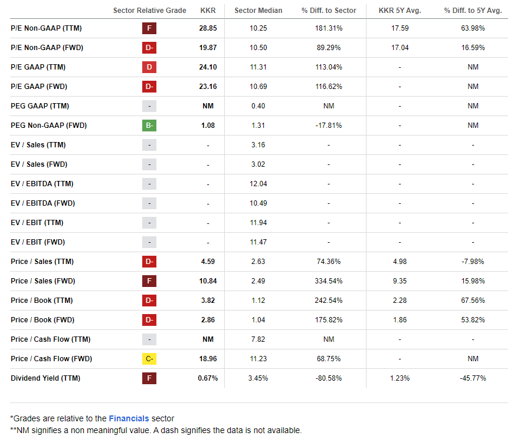Screen dimensions: 517x439
Task: Click the D- grade badge for Price / Sales (TTM)
Action: 149,262
